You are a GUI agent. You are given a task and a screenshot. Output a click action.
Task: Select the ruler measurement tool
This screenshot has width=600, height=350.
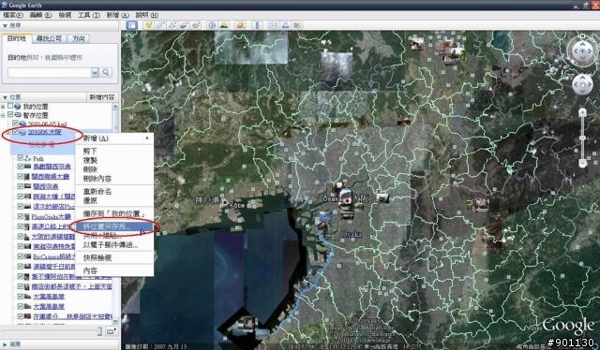coord(258,25)
